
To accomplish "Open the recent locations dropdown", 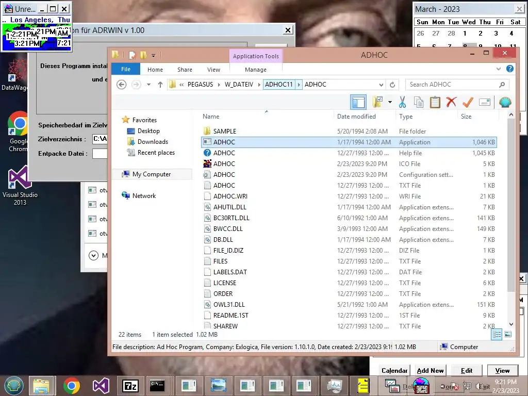I will 148,85.
